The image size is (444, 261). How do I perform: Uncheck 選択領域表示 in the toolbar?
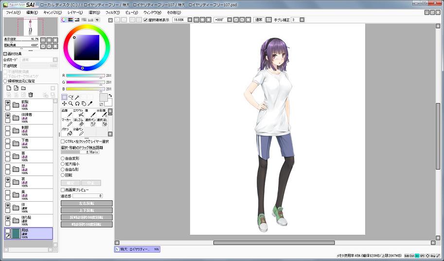coord(145,20)
